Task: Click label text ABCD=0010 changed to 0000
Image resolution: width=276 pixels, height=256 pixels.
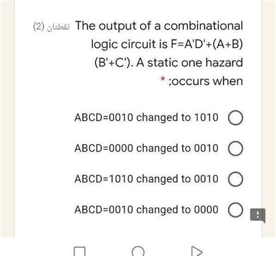Action: (x=146, y=209)
